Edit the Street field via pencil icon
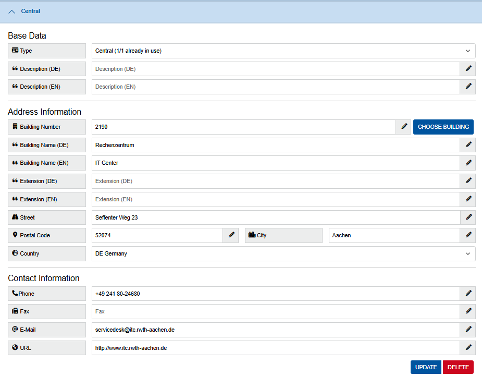The width and height of the screenshot is (482, 376). 467,217
